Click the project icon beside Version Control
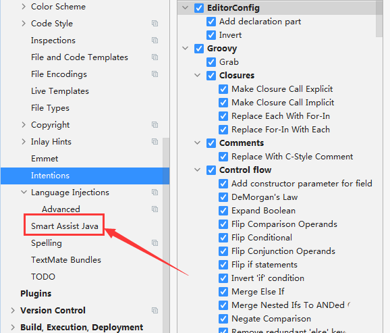 pyautogui.click(x=155, y=310)
